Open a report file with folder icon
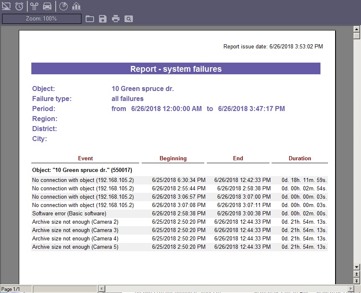This screenshot has height=293, width=361. 90,19
